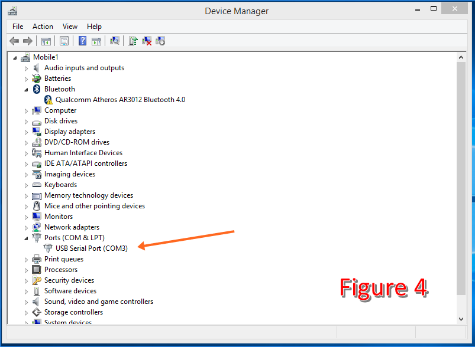Select USB Serial Port (COM3) device
475x347 pixels.
click(91, 248)
